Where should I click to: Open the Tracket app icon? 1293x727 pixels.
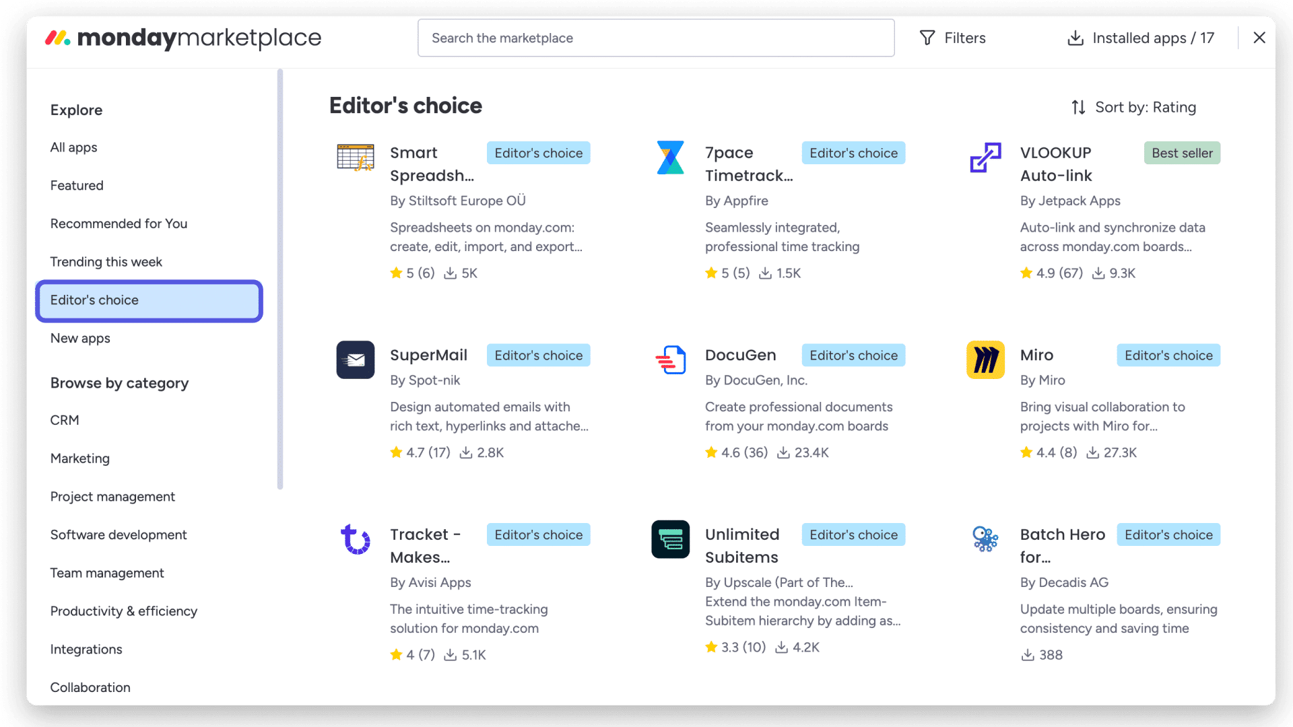[x=356, y=539]
